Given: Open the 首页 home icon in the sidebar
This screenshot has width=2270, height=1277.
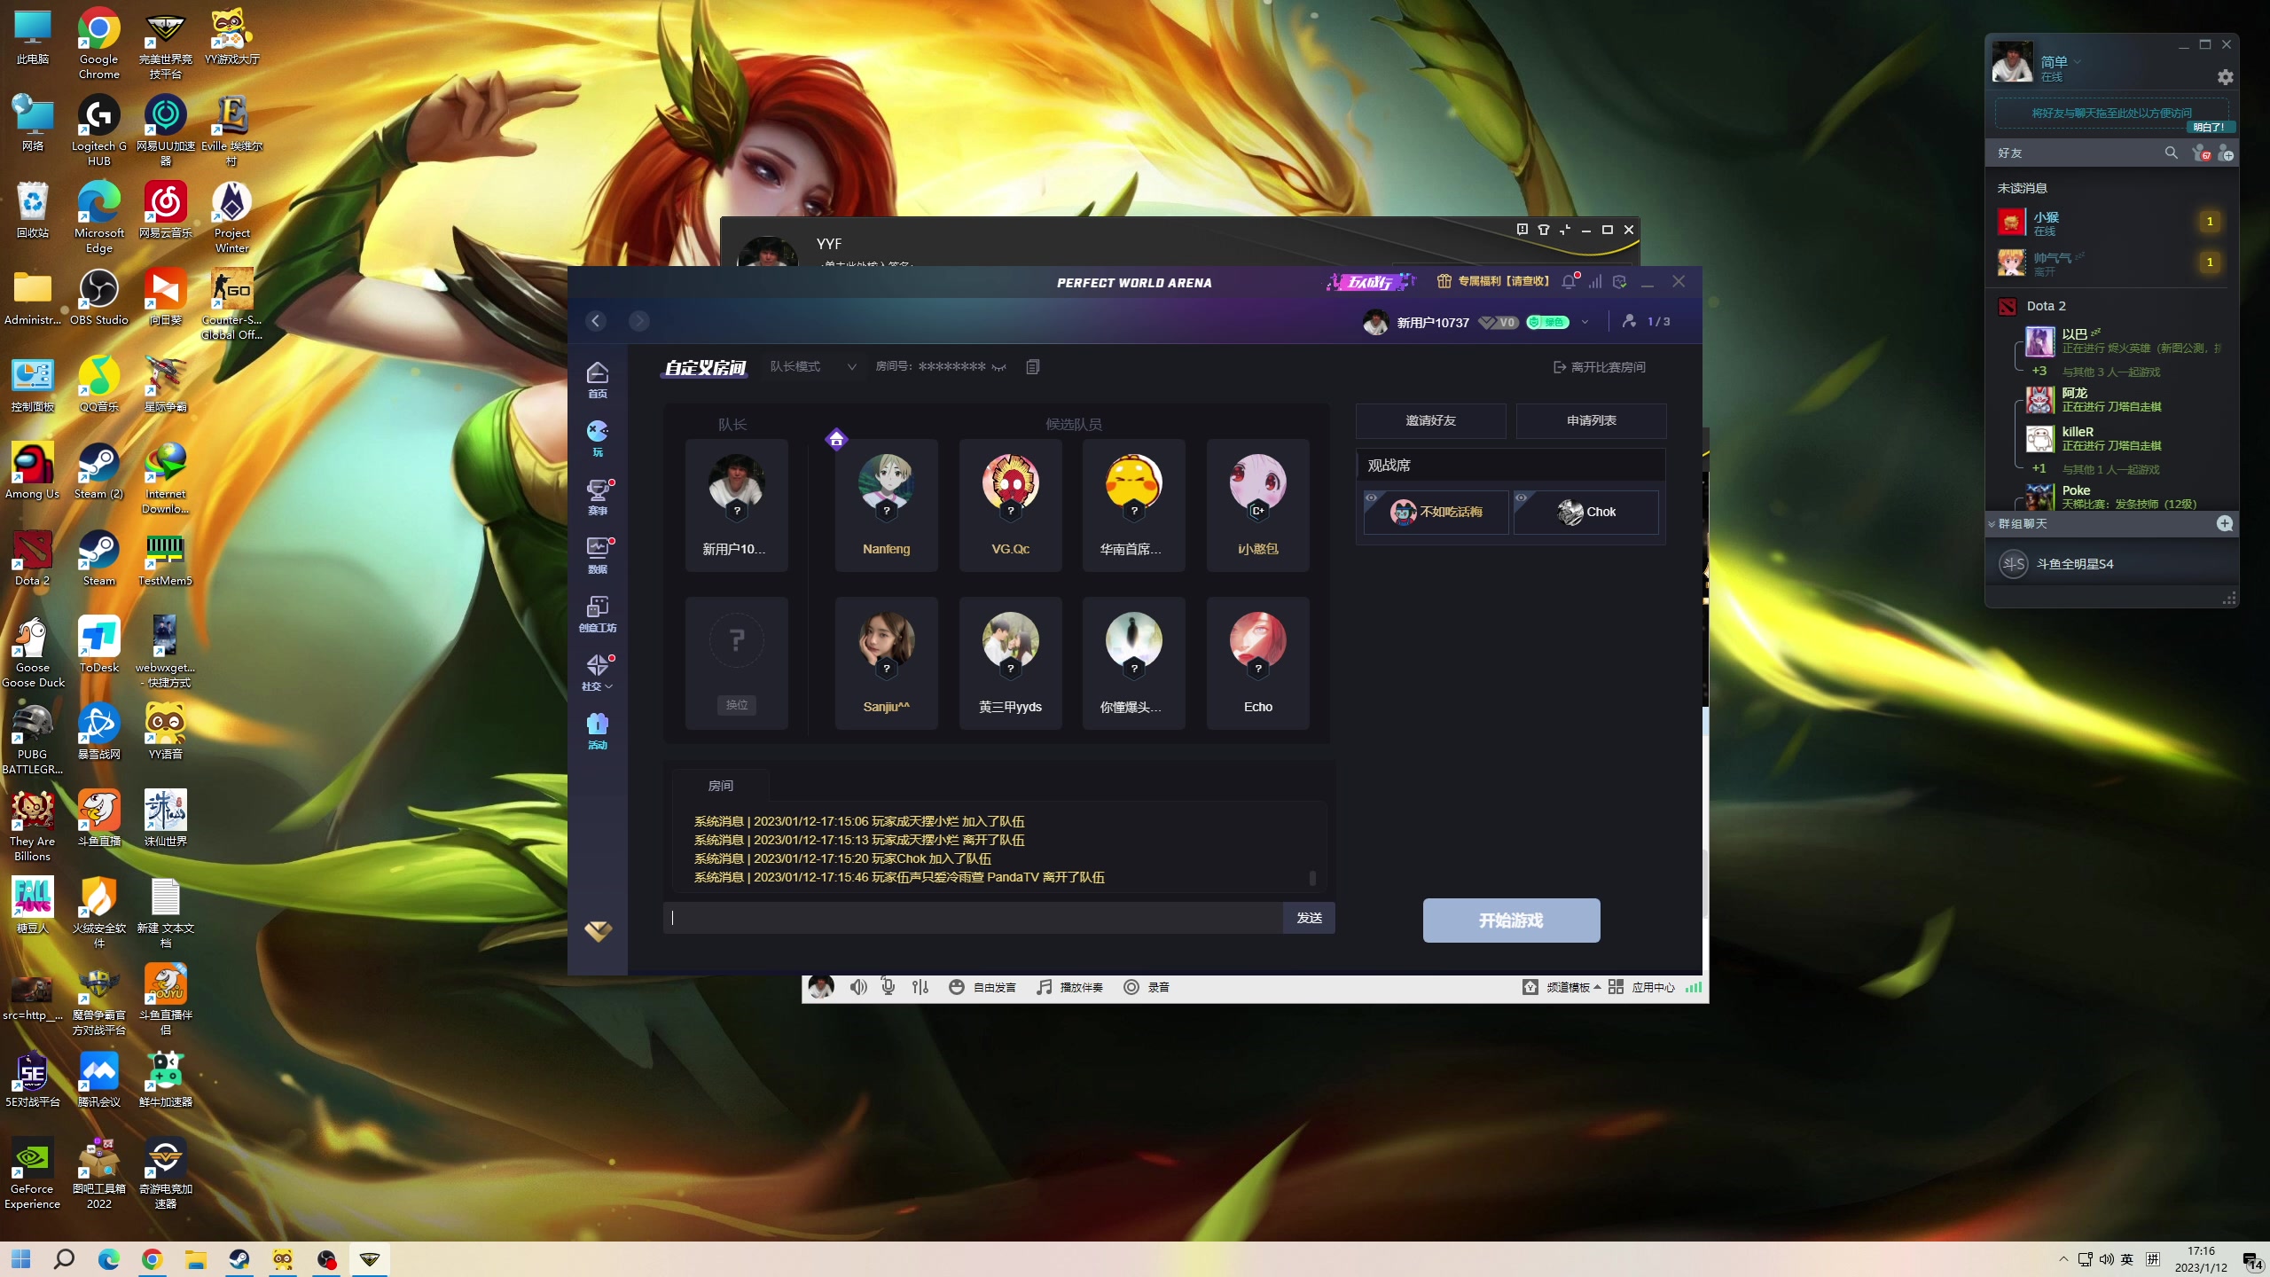Looking at the screenshot, I should [x=598, y=380].
